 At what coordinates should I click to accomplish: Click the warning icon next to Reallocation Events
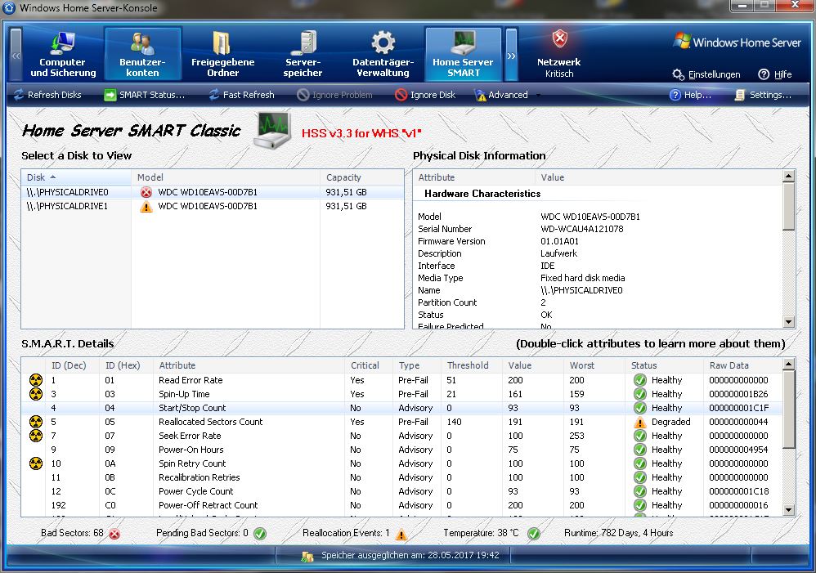pos(401,535)
